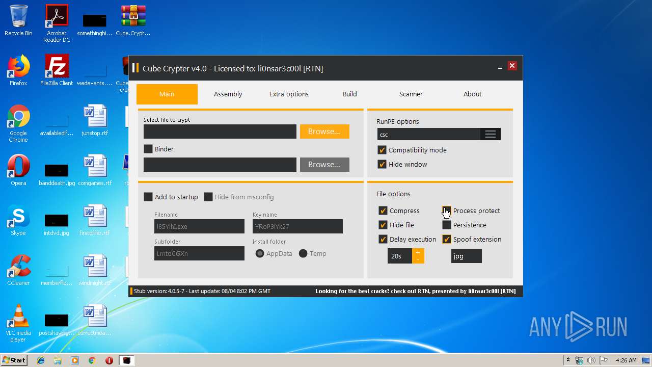Open the Action Center flag icon
This screenshot has height=367, width=652.
[x=604, y=360]
